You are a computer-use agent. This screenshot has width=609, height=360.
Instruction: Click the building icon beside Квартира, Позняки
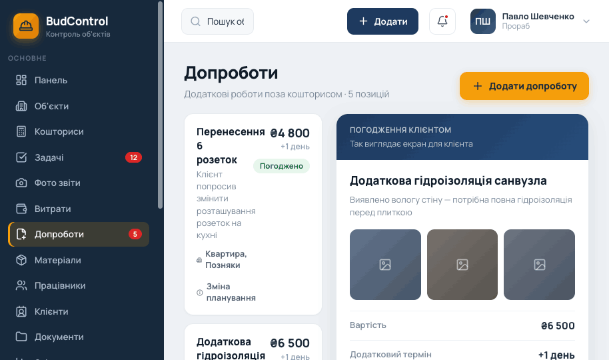(199, 260)
